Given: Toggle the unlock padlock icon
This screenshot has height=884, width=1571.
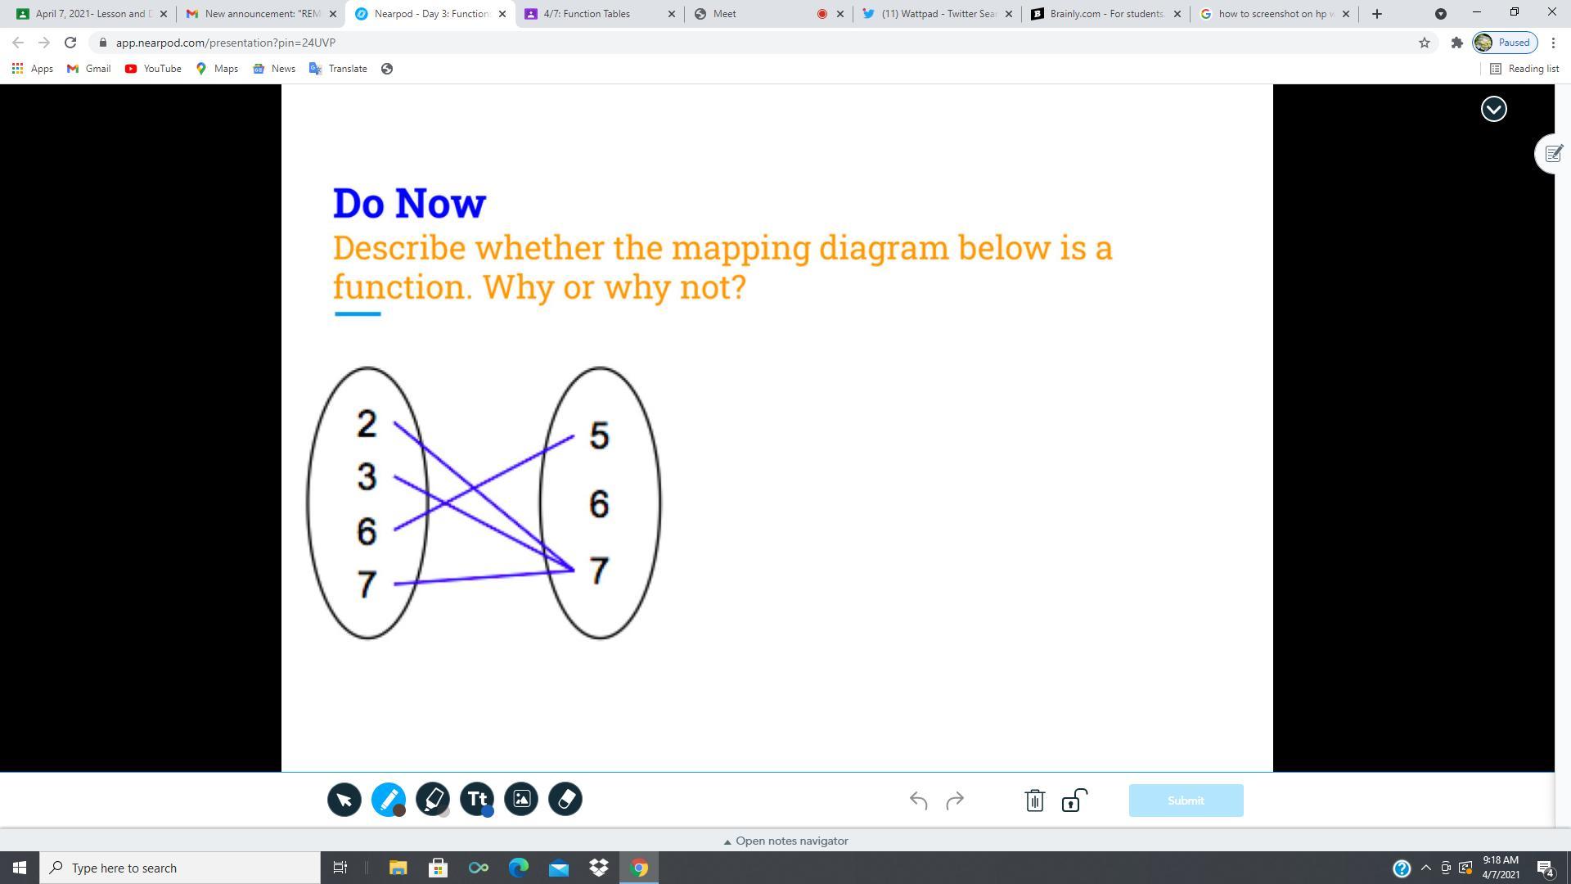Looking at the screenshot, I should pos(1074,801).
